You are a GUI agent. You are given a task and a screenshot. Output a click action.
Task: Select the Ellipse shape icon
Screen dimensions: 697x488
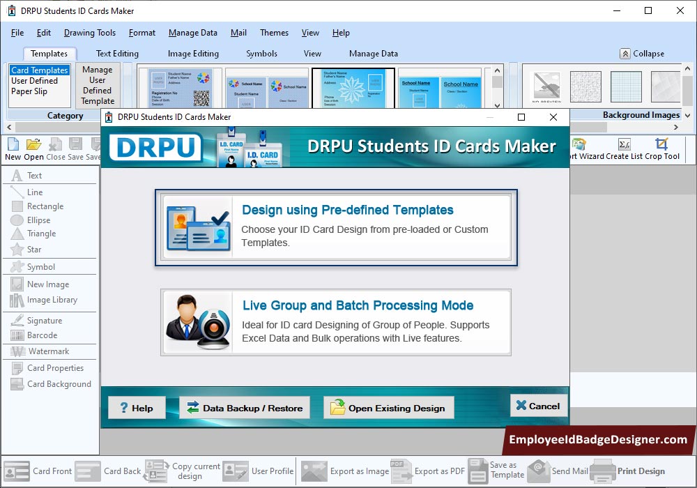17,220
